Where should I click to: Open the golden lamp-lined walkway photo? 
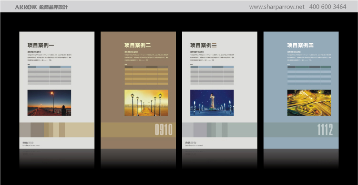[146, 103]
